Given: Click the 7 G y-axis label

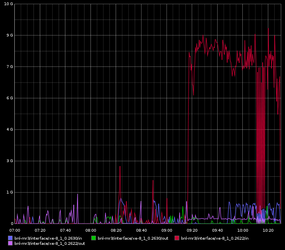Looking at the screenshot, I should point(10,66).
